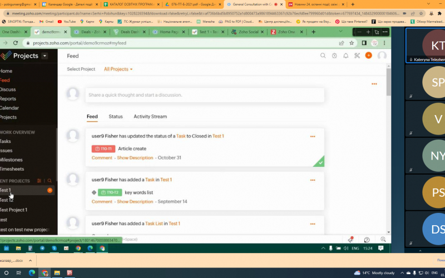This screenshot has height=278, width=445.
Task: Open the help question mark icon
Action: 367,240
